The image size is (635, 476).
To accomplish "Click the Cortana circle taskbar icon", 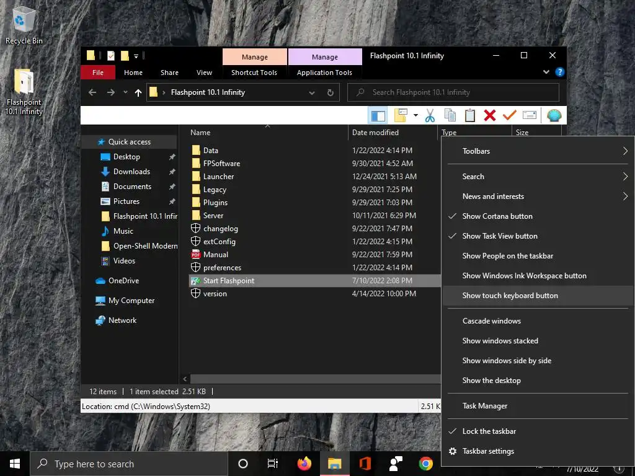I will [x=243, y=464].
